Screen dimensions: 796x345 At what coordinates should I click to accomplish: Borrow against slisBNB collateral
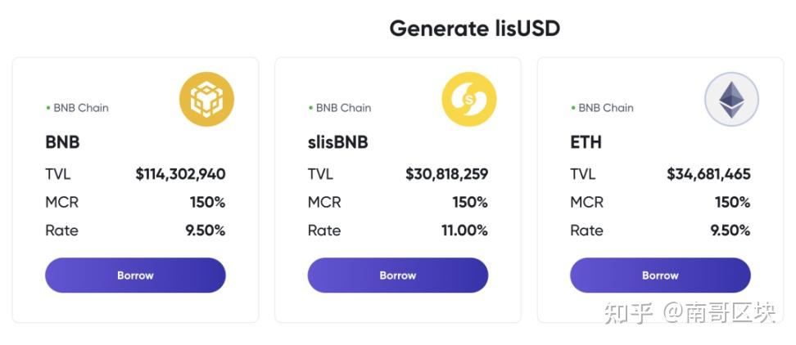[x=397, y=275]
